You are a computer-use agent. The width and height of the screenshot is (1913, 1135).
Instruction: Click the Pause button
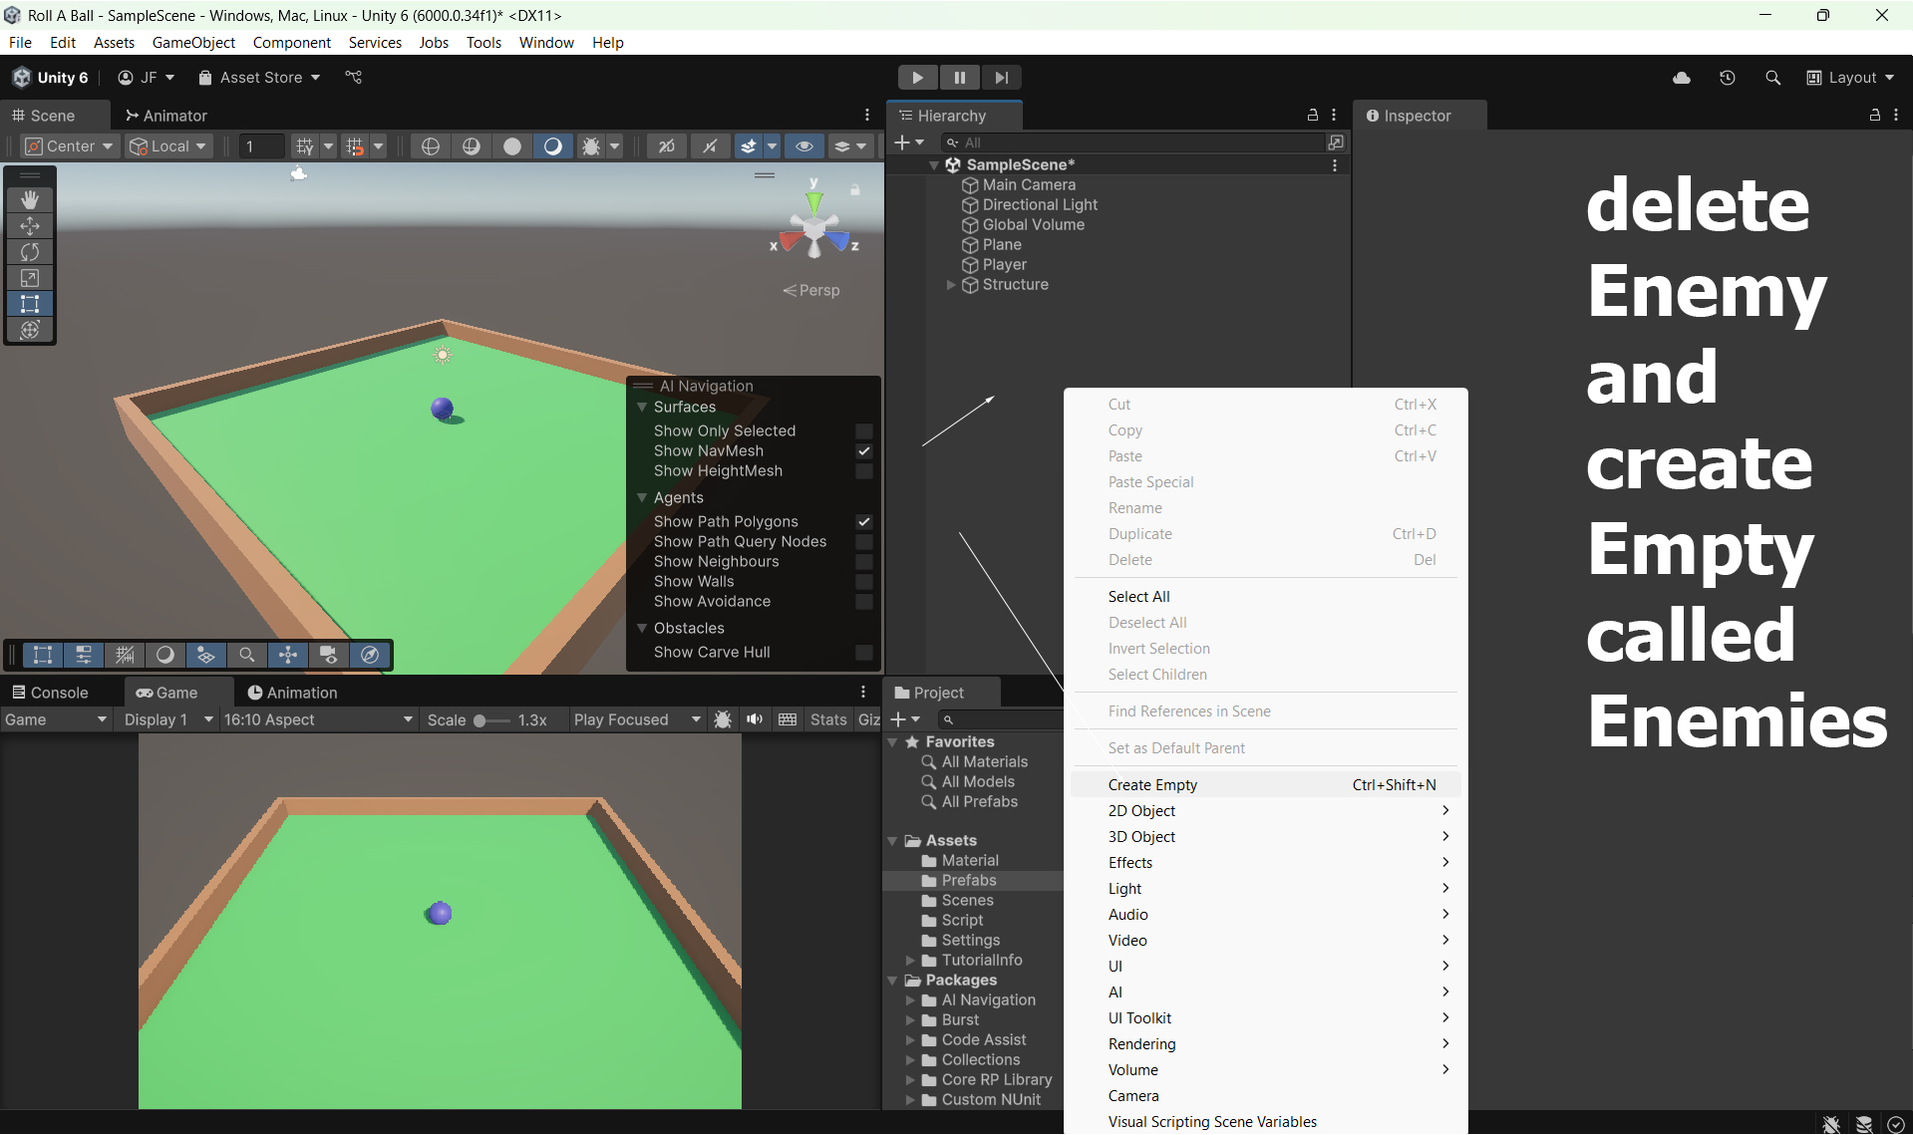coord(959,78)
